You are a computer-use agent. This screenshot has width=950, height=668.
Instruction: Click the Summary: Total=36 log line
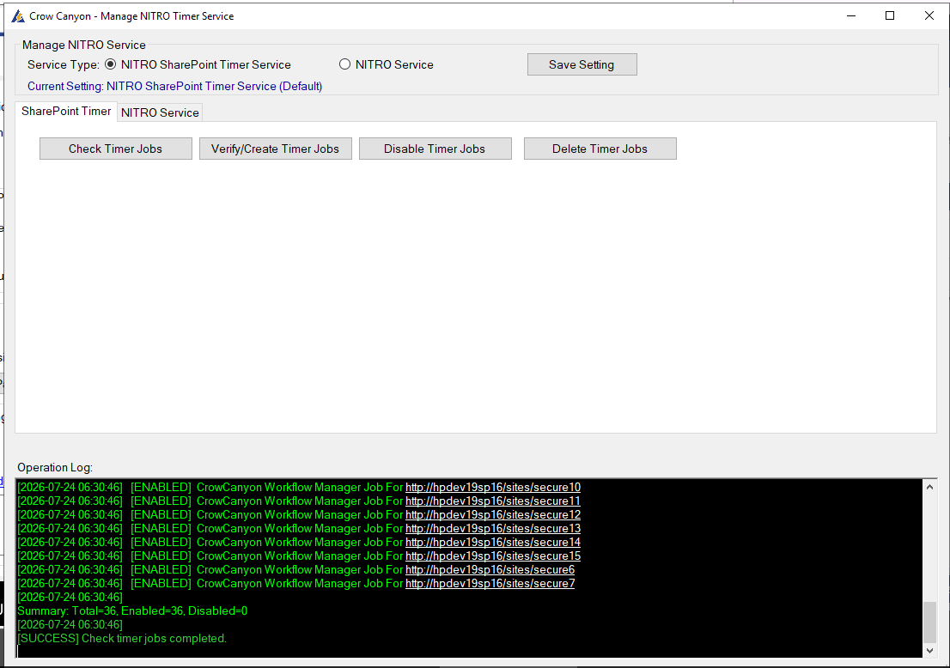pos(132,611)
